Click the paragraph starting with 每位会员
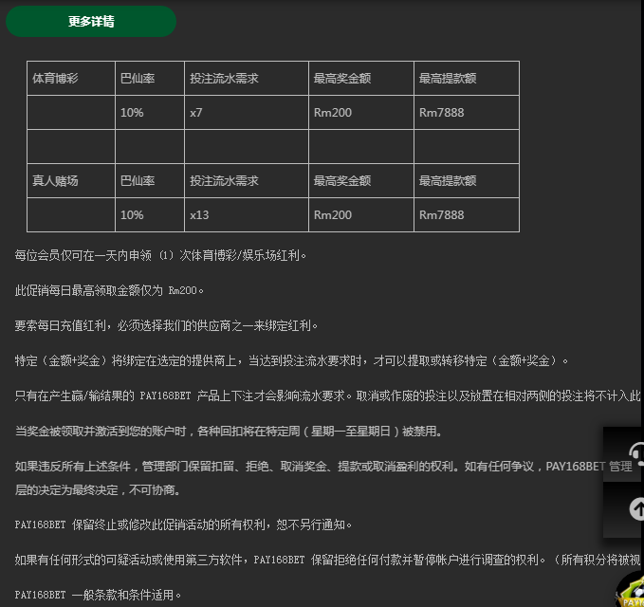 (x=161, y=255)
